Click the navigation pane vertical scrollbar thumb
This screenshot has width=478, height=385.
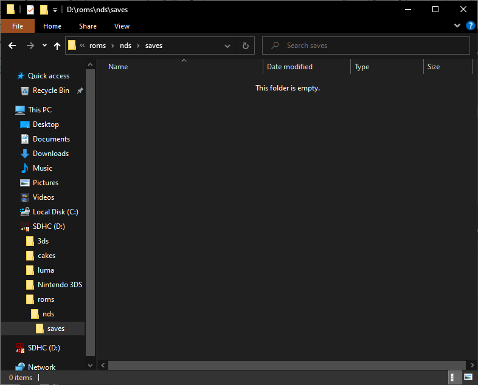point(90,213)
